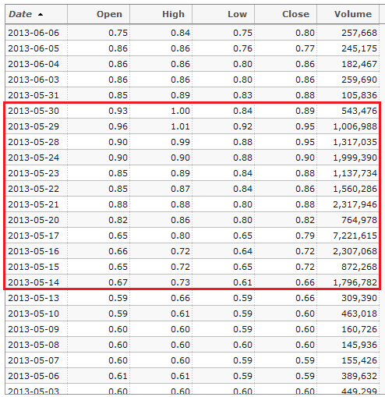The width and height of the screenshot is (385, 397).
Task: Click volume value 1,317,035
Action: (355, 142)
